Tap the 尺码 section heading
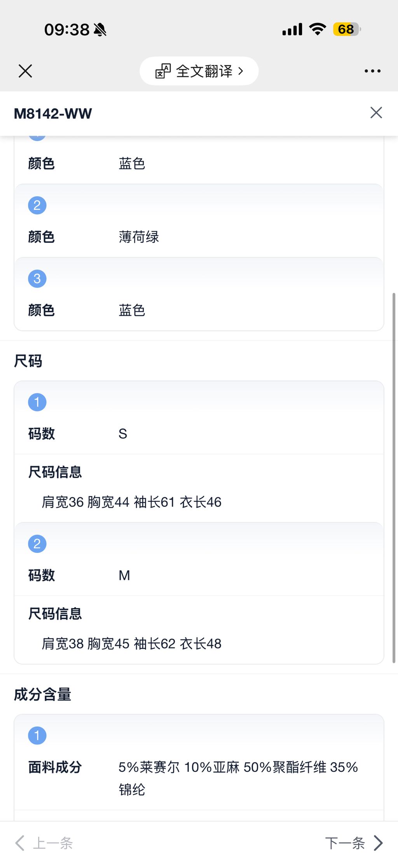The width and height of the screenshot is (398, 866). (28, 361)
